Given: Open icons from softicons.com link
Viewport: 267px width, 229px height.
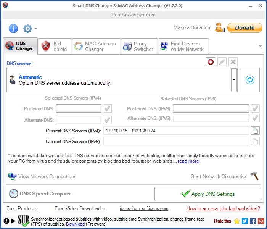Looking at the screenshot, I should [x=144, y=208].
